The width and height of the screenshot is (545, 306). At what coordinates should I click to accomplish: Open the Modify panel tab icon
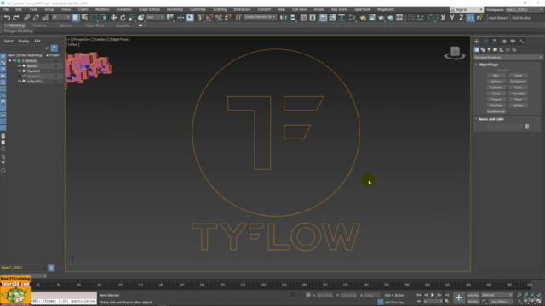click(485, 42)
